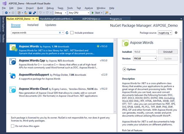Image resolution: width=184 pixels, height=134 pixels.
Task: Click the Save All toolbar icon
Action: [x=34, y=13]
